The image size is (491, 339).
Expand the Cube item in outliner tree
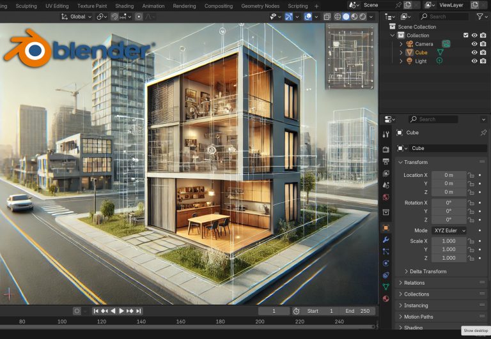[401, 52]
